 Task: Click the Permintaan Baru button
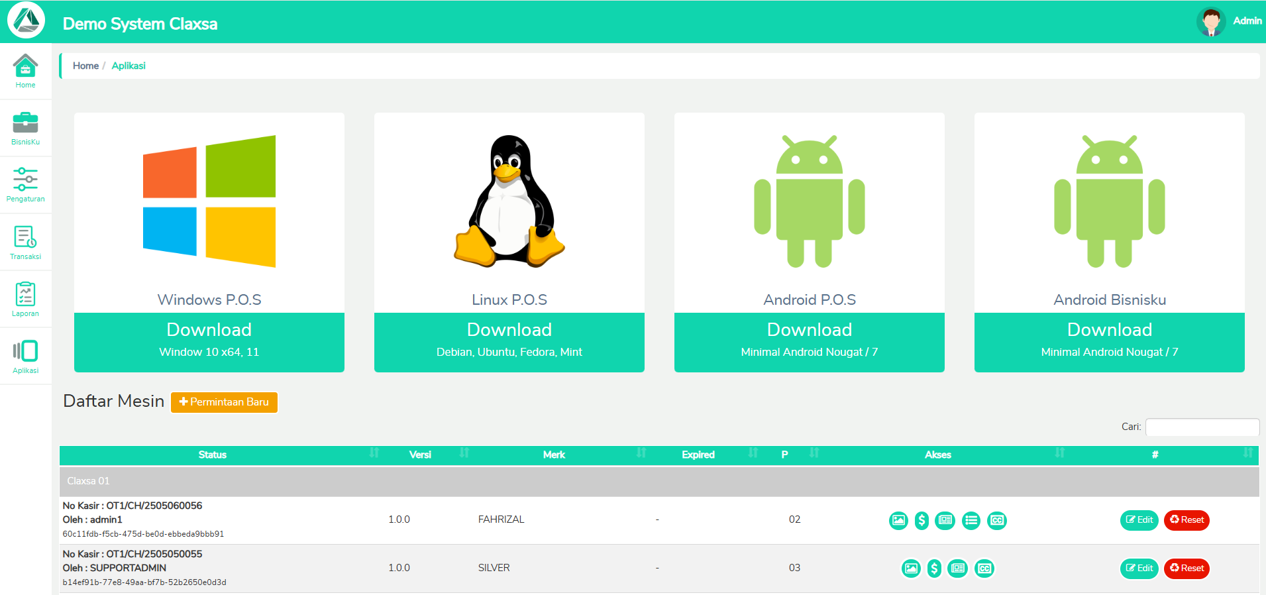224,402
